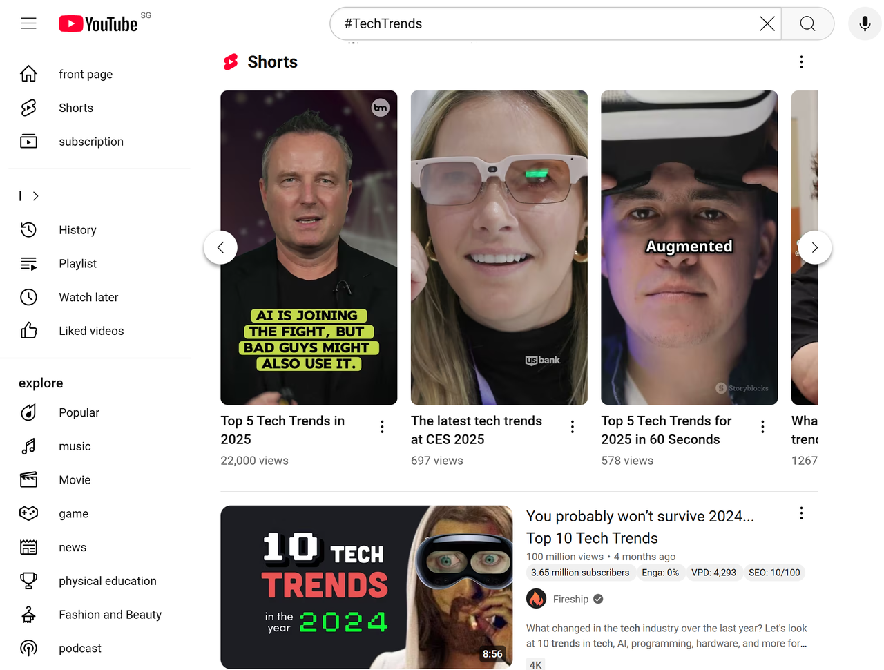Open Watch later from the sidebar

(x=88, y=297)
